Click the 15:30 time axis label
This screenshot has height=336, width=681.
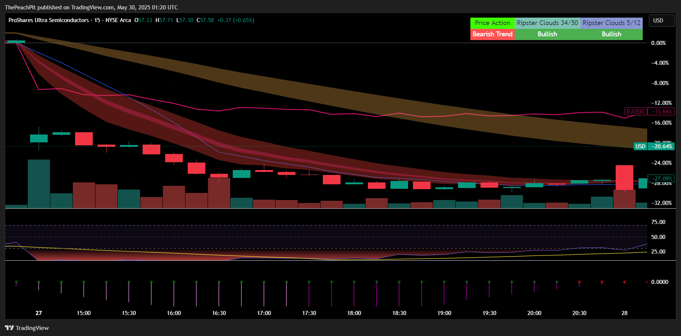point(129,313)
